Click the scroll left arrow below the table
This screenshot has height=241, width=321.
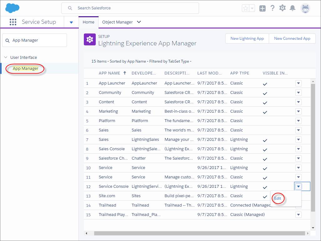pos(86,233)
